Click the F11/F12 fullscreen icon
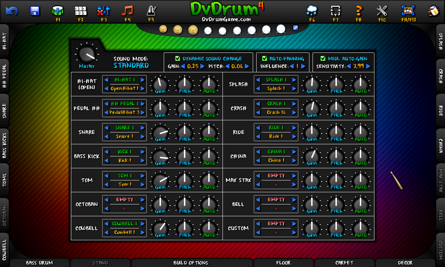 pyautogui.click(x=408, y=10)
